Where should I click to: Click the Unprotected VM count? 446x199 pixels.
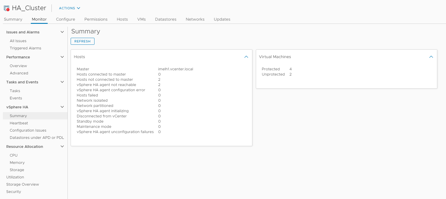pyautogui.click(x=290, y=74)
